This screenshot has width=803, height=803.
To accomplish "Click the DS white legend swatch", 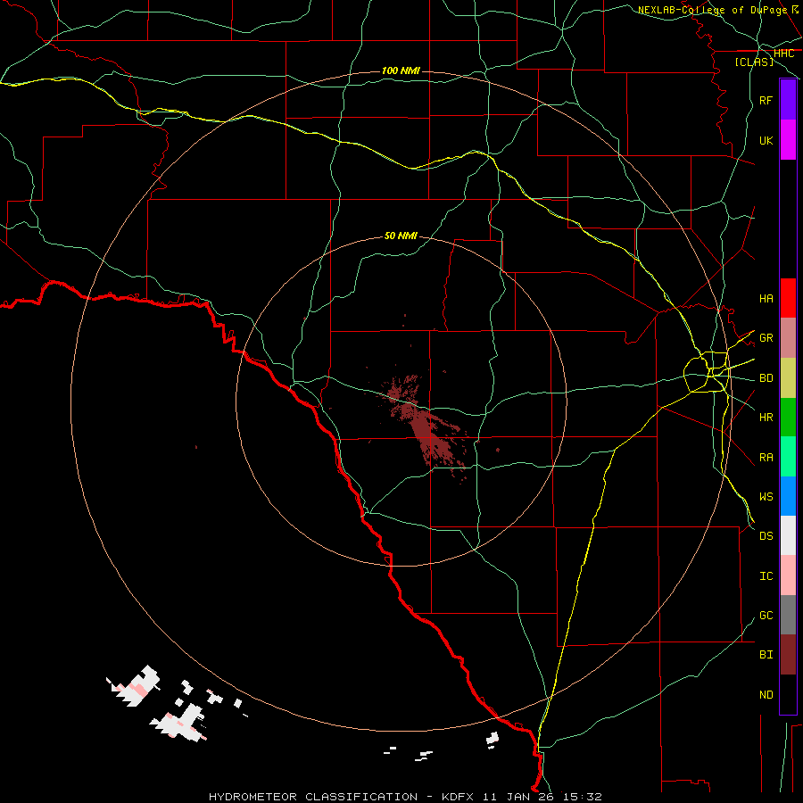I will 788,535.
